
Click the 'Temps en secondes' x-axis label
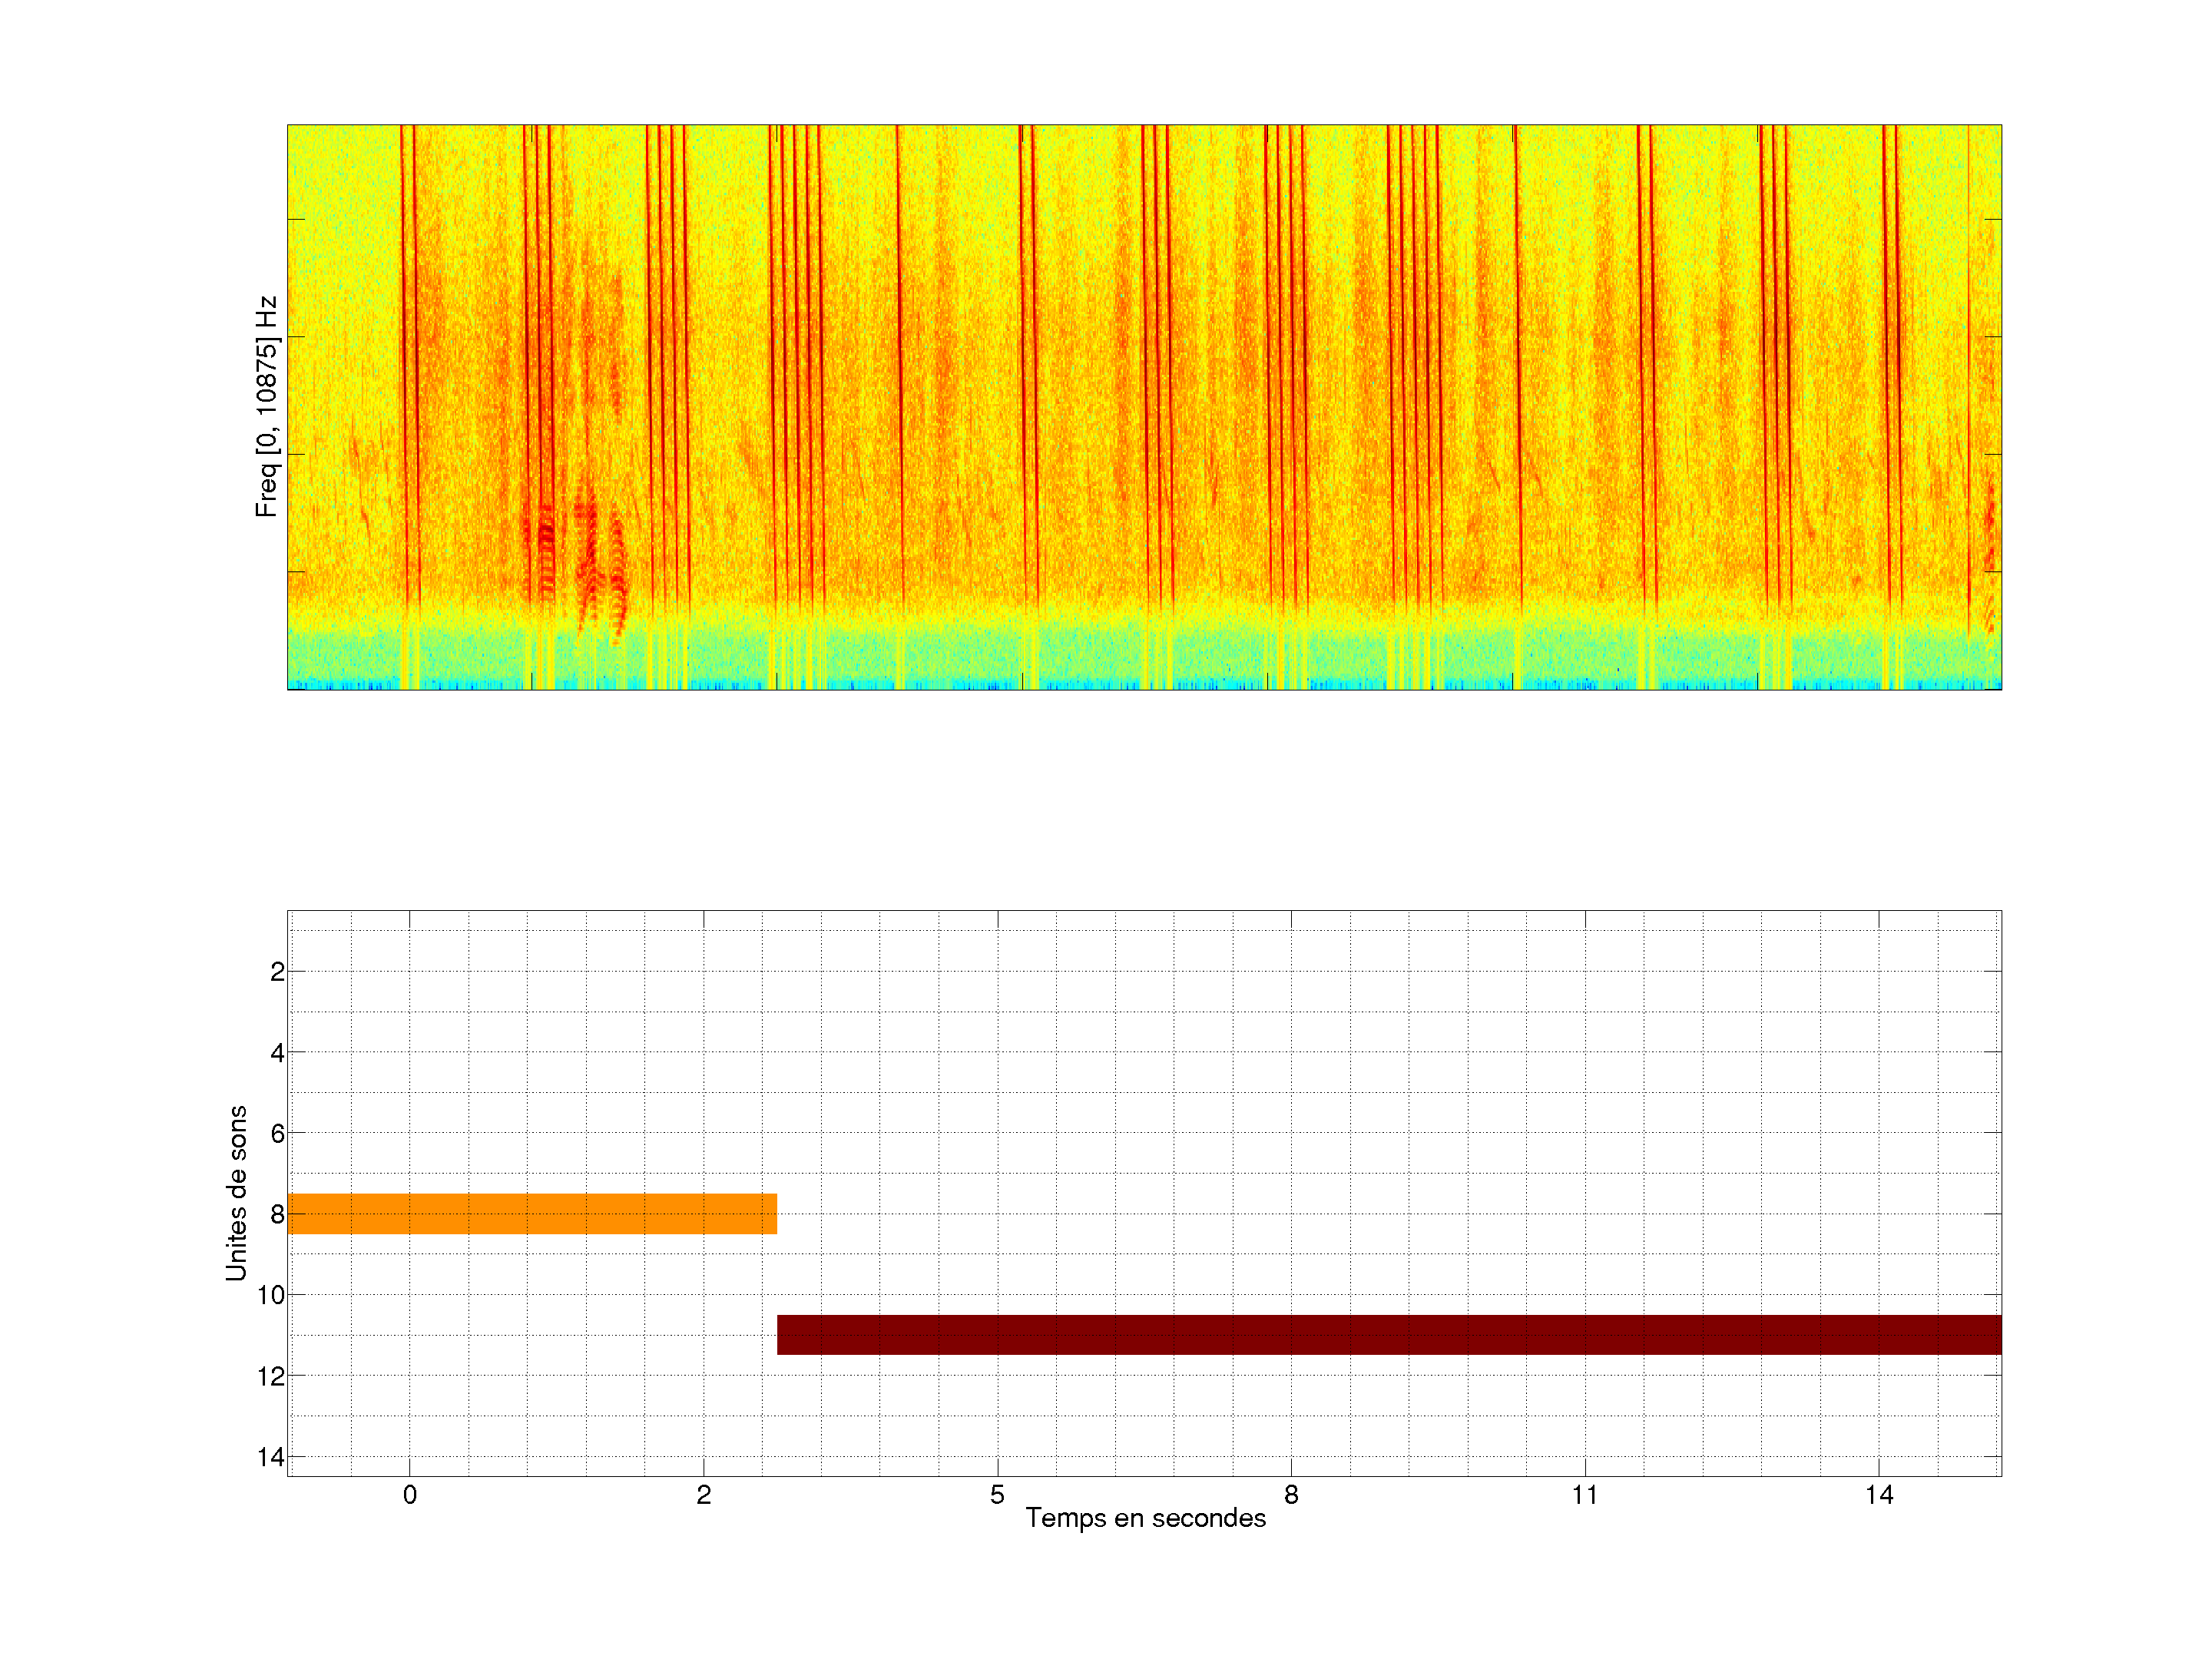[x=1145, y=1518]
